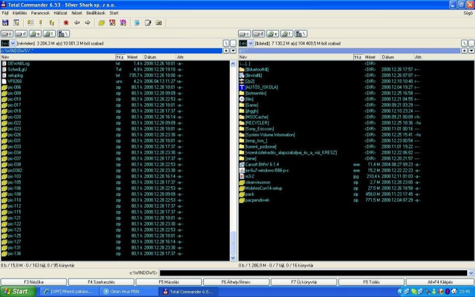This screenshot has height=297, width=475.
Task: Select drive c button in left panel
Action: tap(7, 34)
